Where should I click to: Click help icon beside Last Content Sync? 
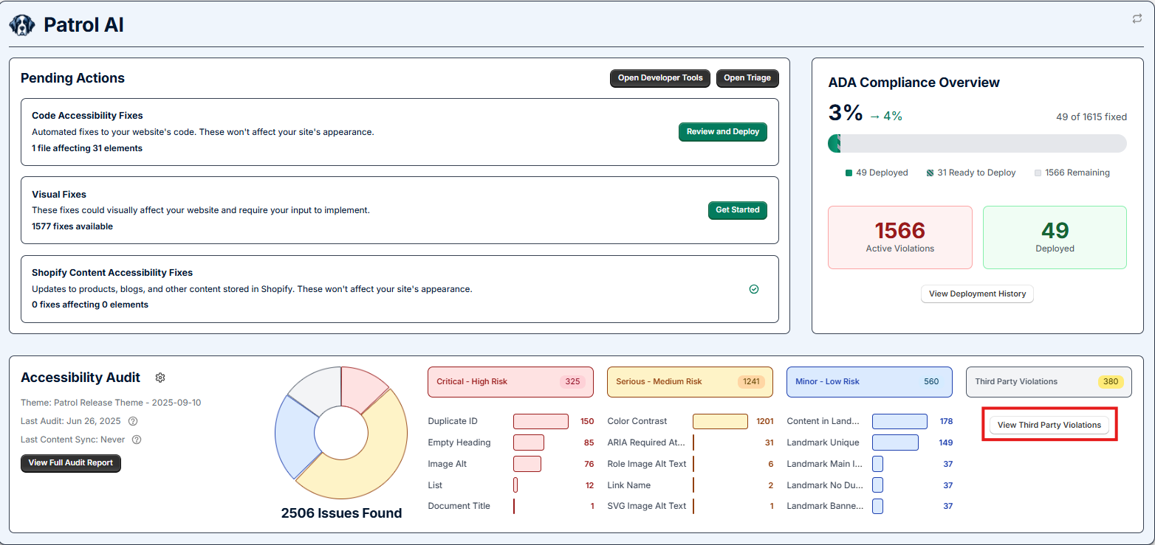point(136,440)
